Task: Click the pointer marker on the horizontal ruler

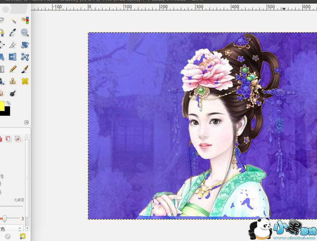Action: pyautogui.click(x=284, y=9)
